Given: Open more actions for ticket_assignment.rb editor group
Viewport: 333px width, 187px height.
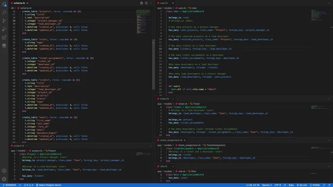Looking at the screenshot, I should (329, 140).
